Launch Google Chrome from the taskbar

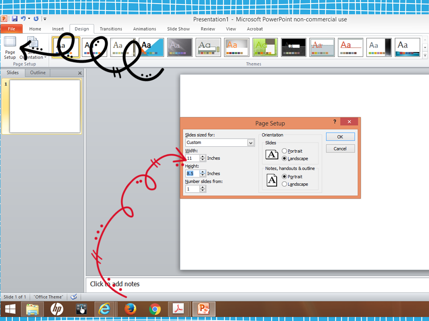tap(155, 309)
